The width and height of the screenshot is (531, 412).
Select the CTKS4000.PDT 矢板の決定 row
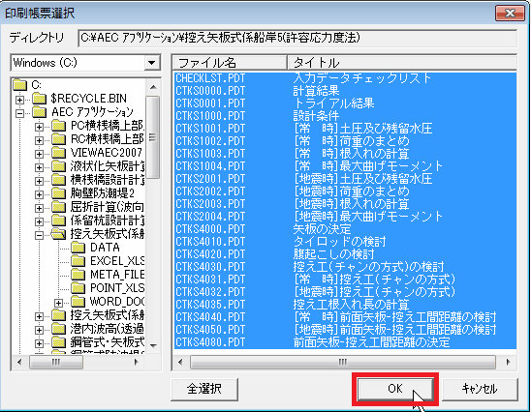click(x=345, y=229)
